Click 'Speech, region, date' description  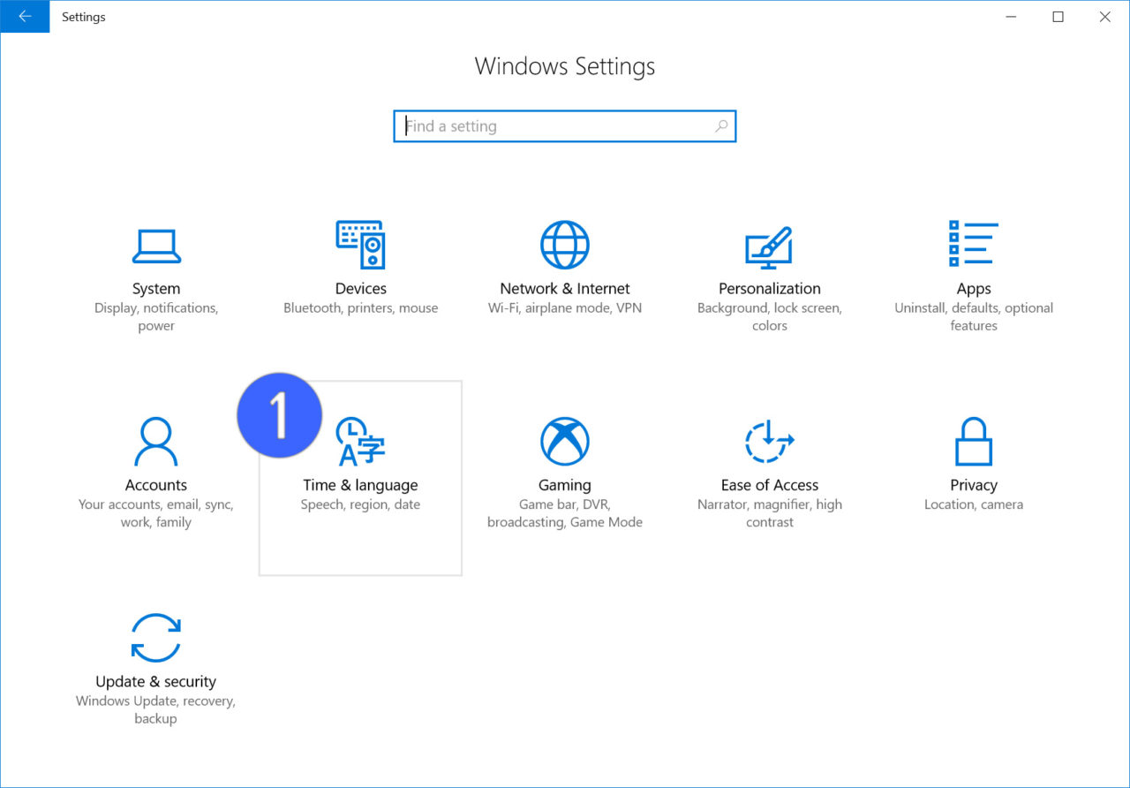(360, 504)
